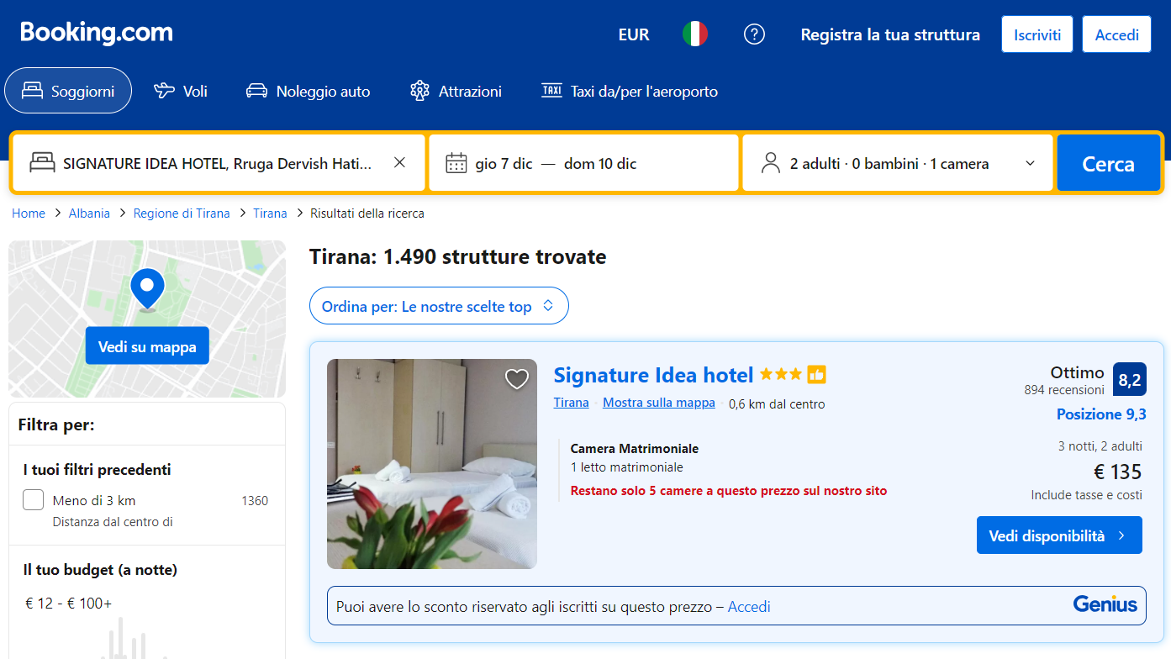
Task: Save Signature Idea hotel with heart icon
Action: [x=516, y=379]
